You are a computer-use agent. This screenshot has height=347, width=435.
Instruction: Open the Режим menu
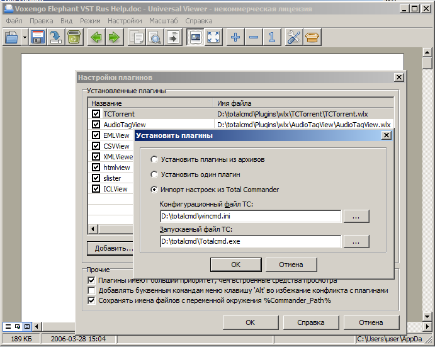(x=90, y=21)
